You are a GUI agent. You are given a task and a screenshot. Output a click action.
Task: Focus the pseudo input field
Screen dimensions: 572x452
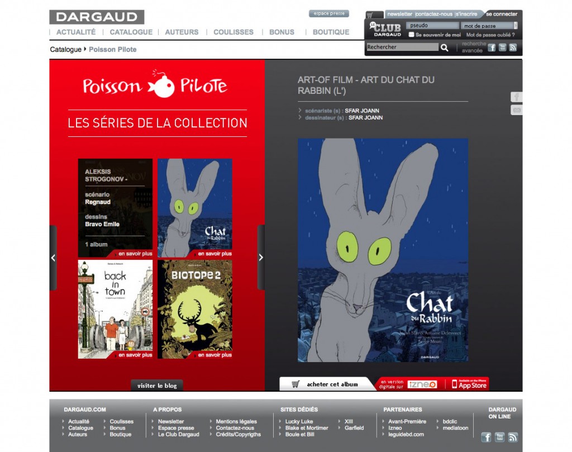coord(432,26)
